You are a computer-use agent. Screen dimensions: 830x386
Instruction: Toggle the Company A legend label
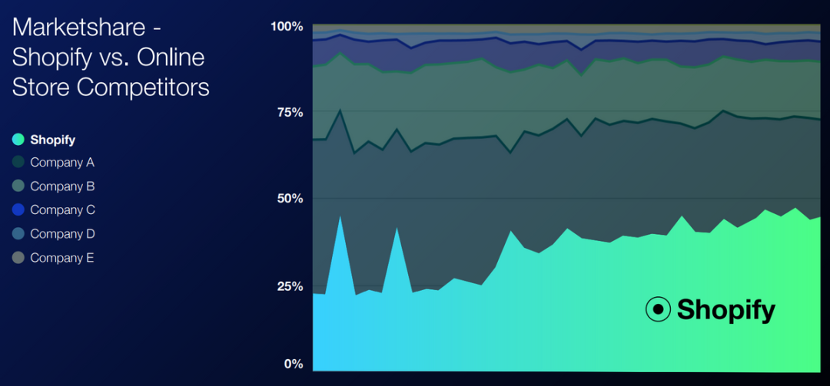62,163
